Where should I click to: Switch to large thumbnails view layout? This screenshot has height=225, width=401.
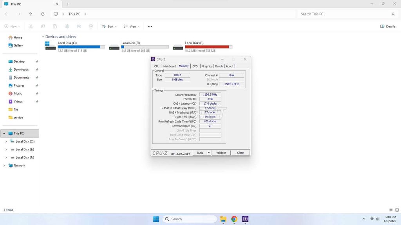[397, 210]
